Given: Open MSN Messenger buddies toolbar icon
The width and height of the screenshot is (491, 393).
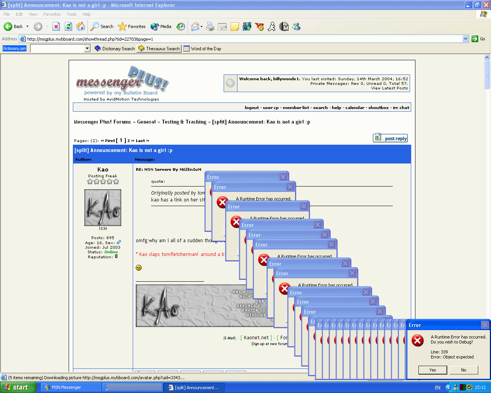Looking at the screenshot, I should (x=296, y=26).
